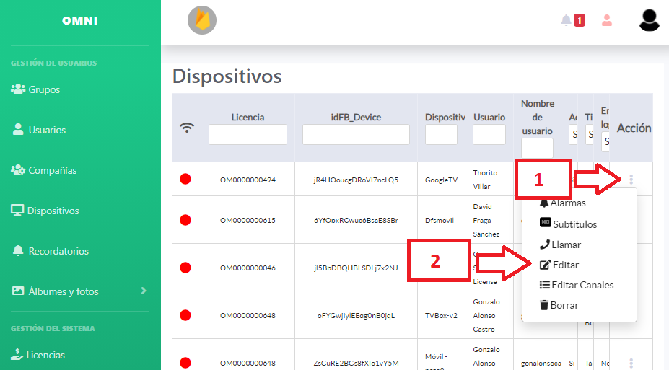Choose Editar Canales in the dropdown
The image size is (669, 370).
click(x=577, y=285)
